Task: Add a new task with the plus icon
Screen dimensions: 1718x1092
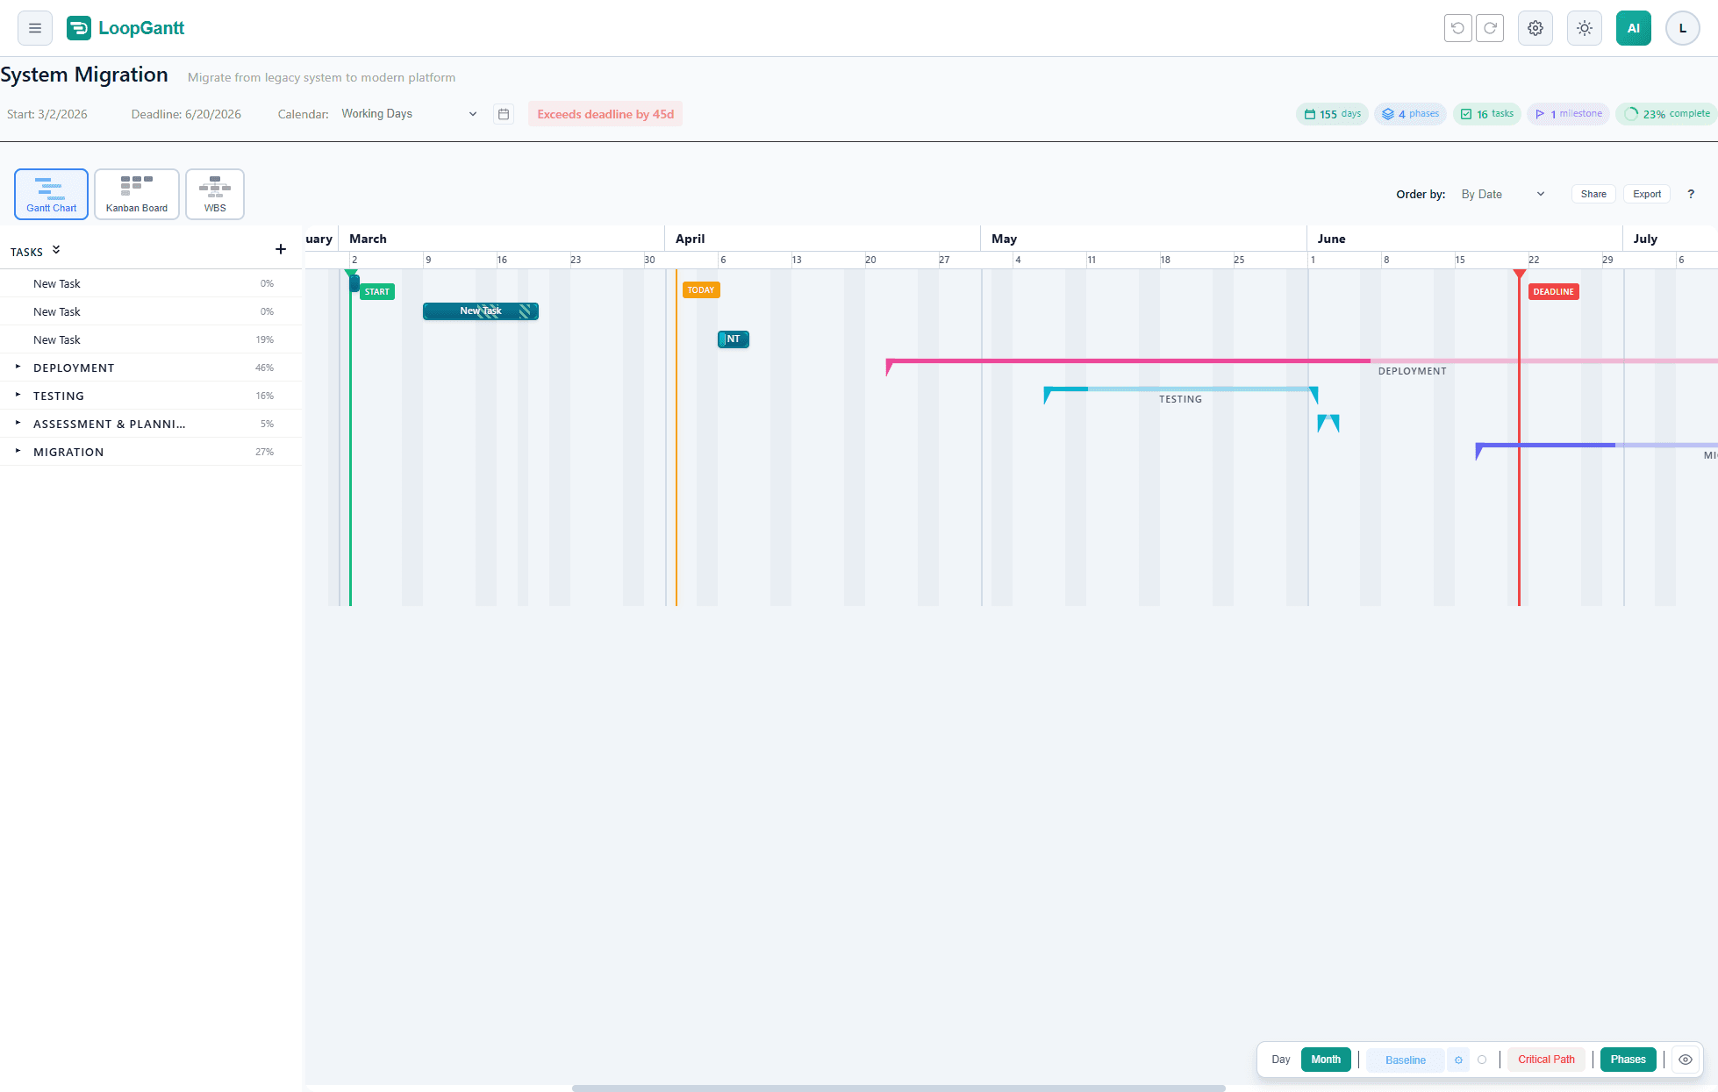Action: pyautogui.click(x=280, y=249)
